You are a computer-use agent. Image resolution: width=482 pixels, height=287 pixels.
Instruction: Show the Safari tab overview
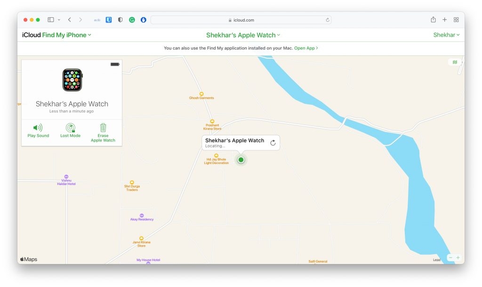point(456,20)
